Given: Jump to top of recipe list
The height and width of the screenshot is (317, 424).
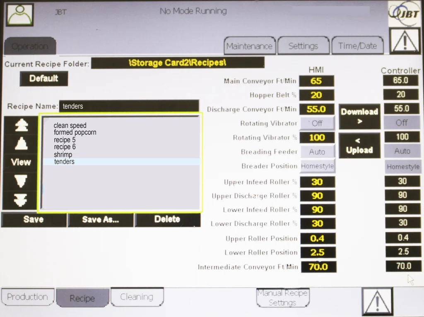Looking at the screenshot, I should point(21,126).
